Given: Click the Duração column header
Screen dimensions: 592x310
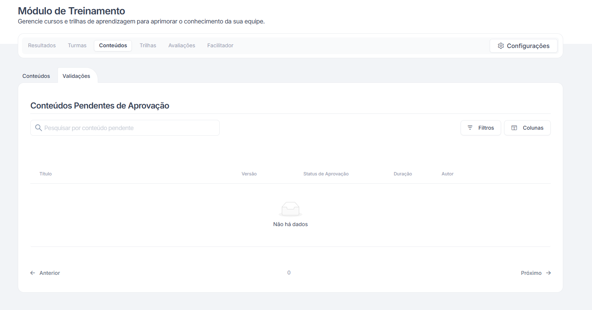Looking at the screenshot, I should 403,174.
